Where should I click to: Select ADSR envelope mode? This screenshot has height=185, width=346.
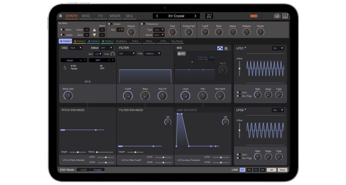(x=84, y=170)
